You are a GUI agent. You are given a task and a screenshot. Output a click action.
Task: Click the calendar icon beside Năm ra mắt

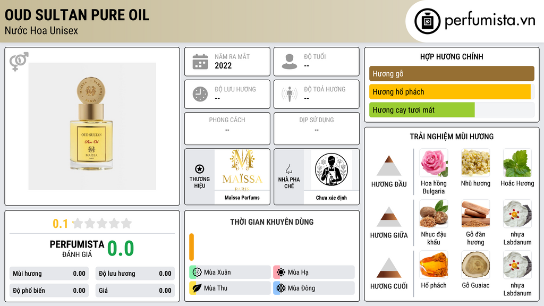pos(200,62)
